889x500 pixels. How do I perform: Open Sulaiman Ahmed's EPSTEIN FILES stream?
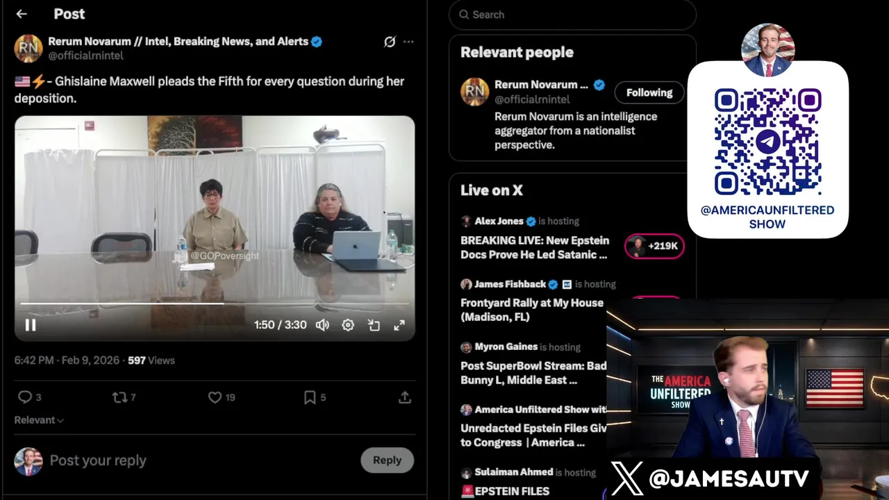coord(505,491)
